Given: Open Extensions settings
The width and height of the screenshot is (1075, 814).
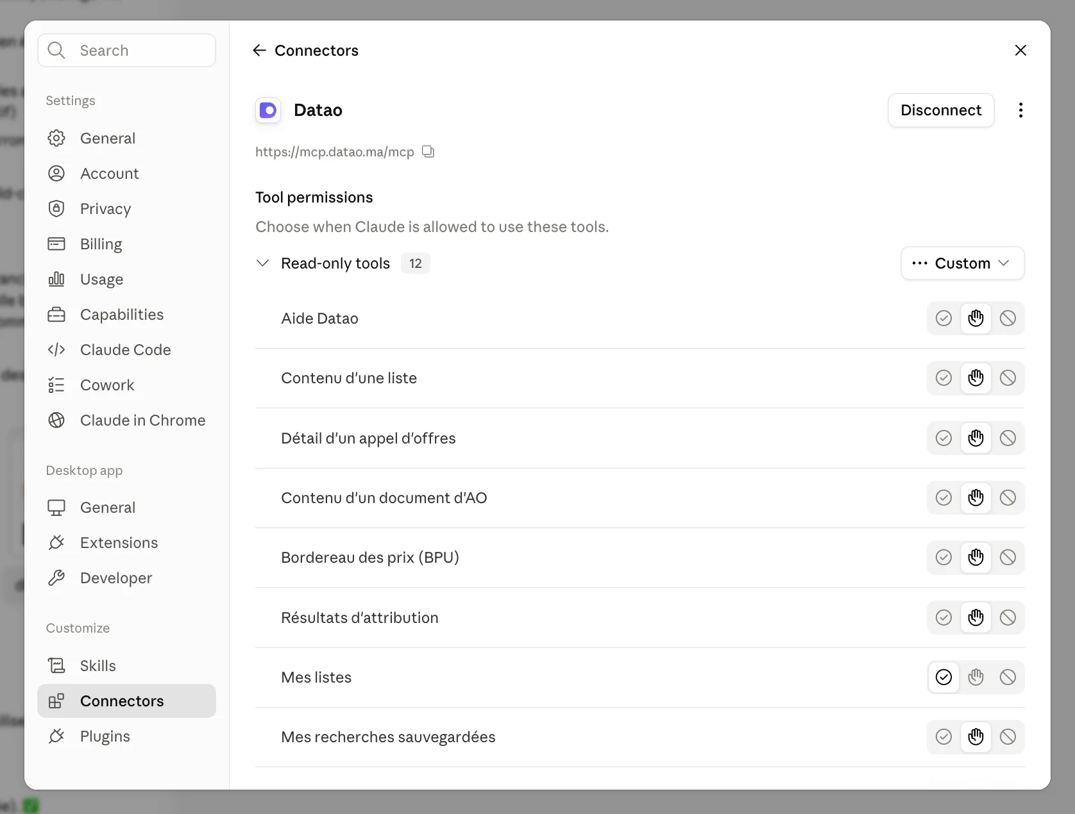Looking at the screenshot, I should (x=127, y=543).
